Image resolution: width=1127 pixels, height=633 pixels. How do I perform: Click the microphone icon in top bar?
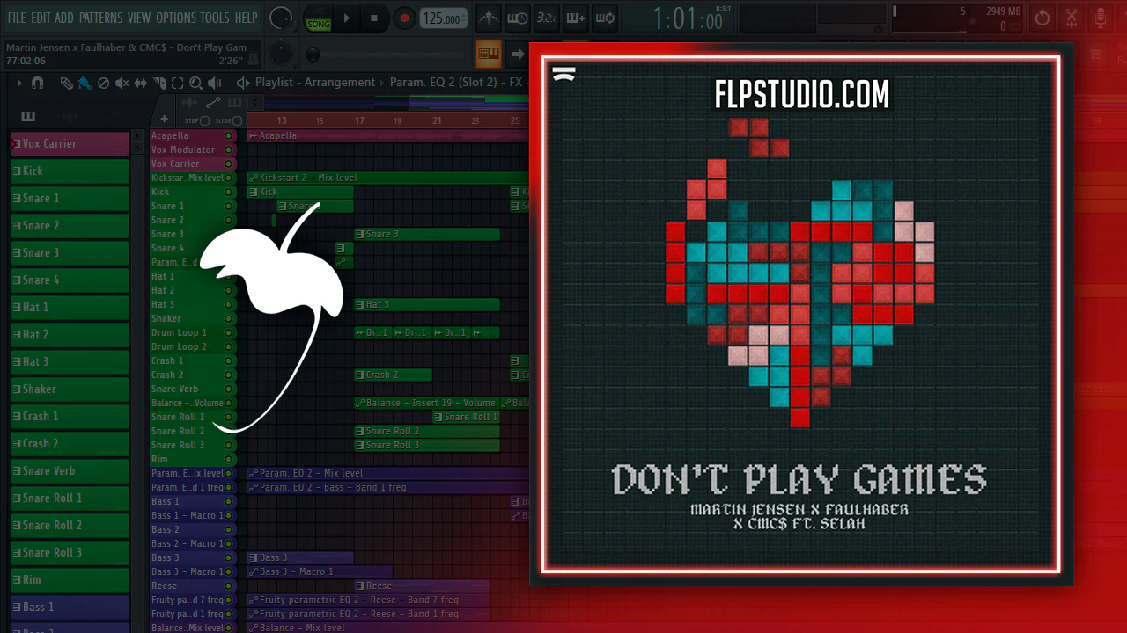click(1101, 18)
